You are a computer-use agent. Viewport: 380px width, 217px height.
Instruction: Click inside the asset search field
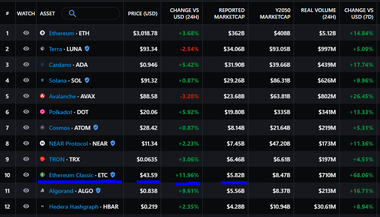[x=91, y=13]
